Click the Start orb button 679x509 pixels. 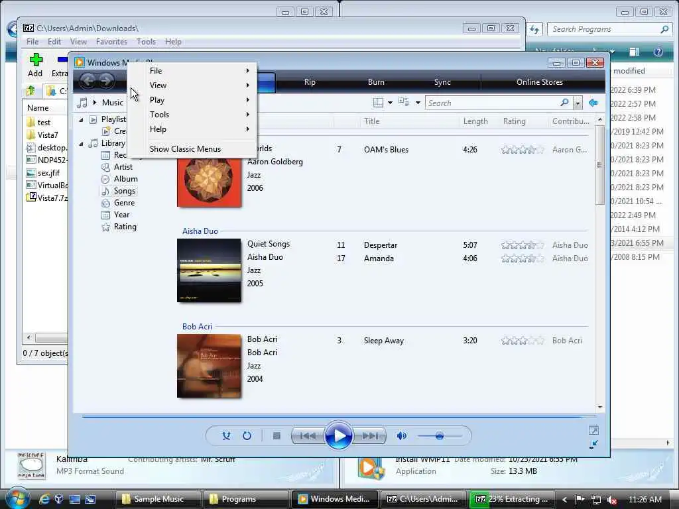pyautogui.click(x=17, y=498)
